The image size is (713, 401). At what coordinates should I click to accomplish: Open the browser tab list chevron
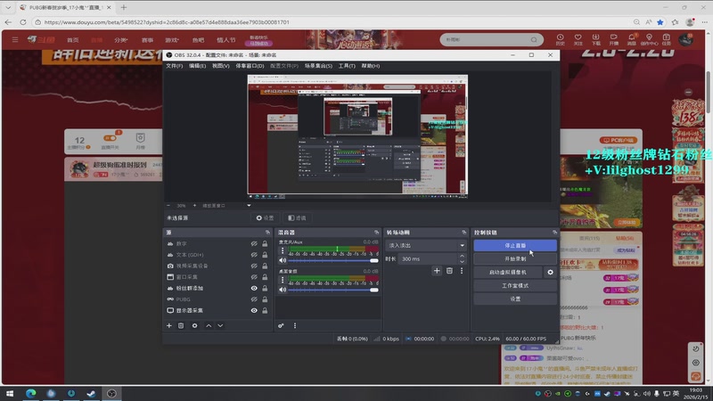tap(8, 7)
